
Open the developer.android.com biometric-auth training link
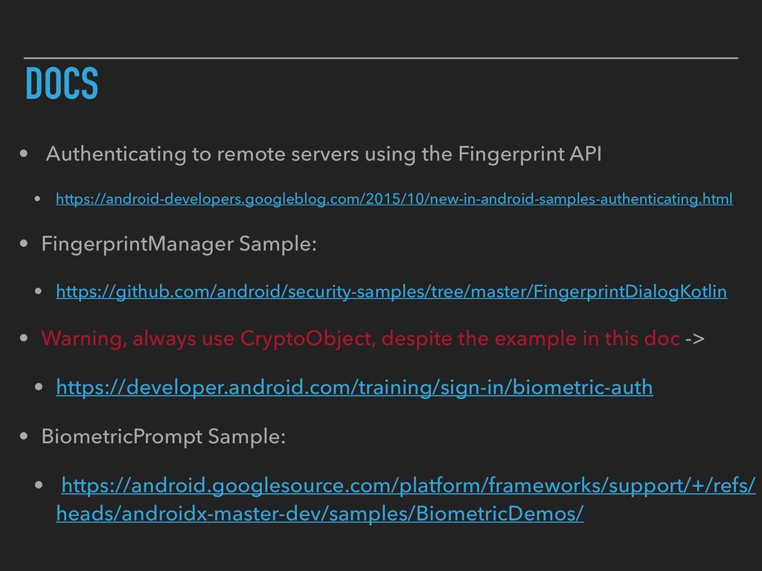(355, 387)
